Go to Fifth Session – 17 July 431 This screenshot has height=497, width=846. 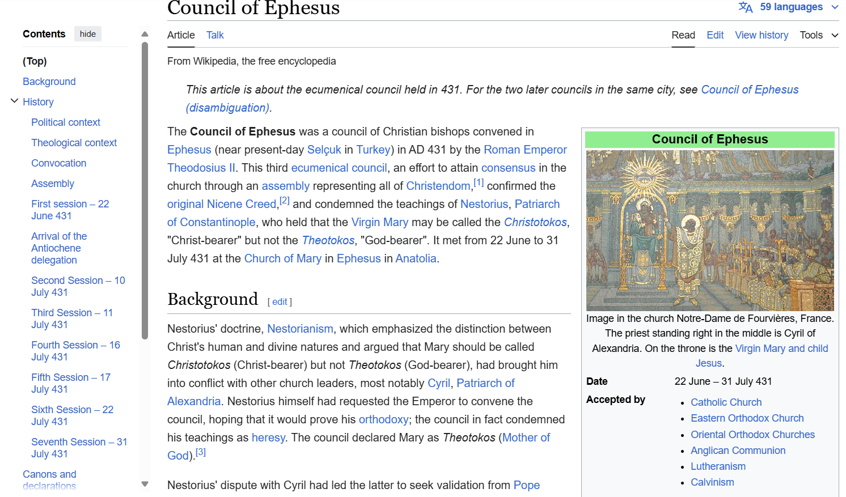tap(71, 383)
